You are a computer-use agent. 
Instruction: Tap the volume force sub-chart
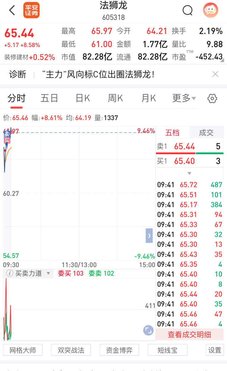pyautogui.click(x=79, y=309)
